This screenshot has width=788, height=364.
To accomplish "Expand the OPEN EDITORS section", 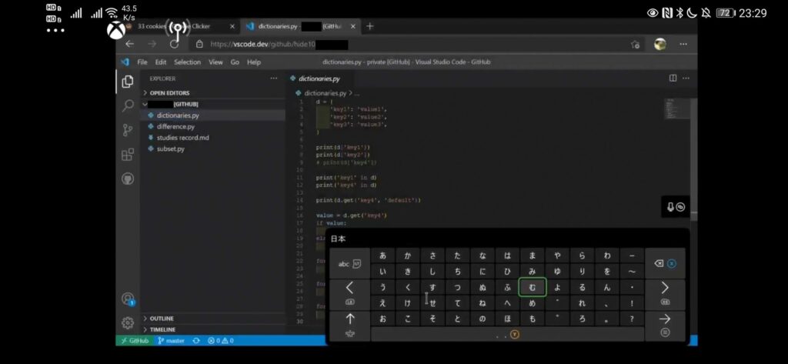I will 169,93.
